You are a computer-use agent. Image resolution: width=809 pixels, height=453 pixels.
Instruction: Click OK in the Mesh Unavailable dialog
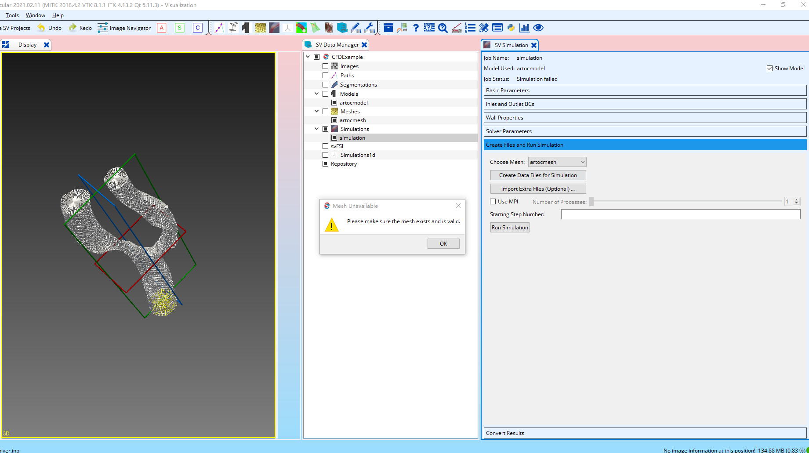(x=443, y=243)
